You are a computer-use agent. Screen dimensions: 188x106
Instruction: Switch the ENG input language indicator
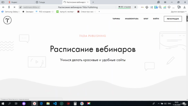pyautogui.click(x=169, y=103)
